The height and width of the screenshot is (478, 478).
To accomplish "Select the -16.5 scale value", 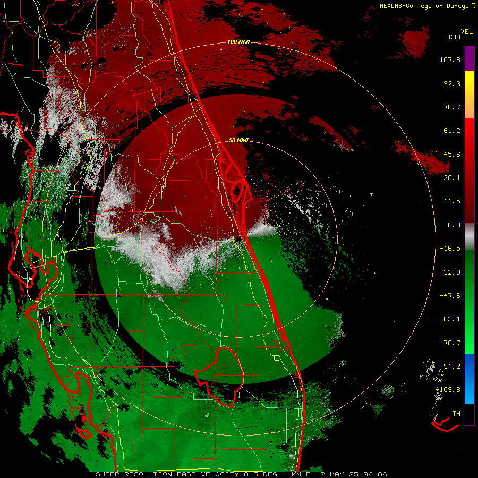I will (x=450, y=249).
